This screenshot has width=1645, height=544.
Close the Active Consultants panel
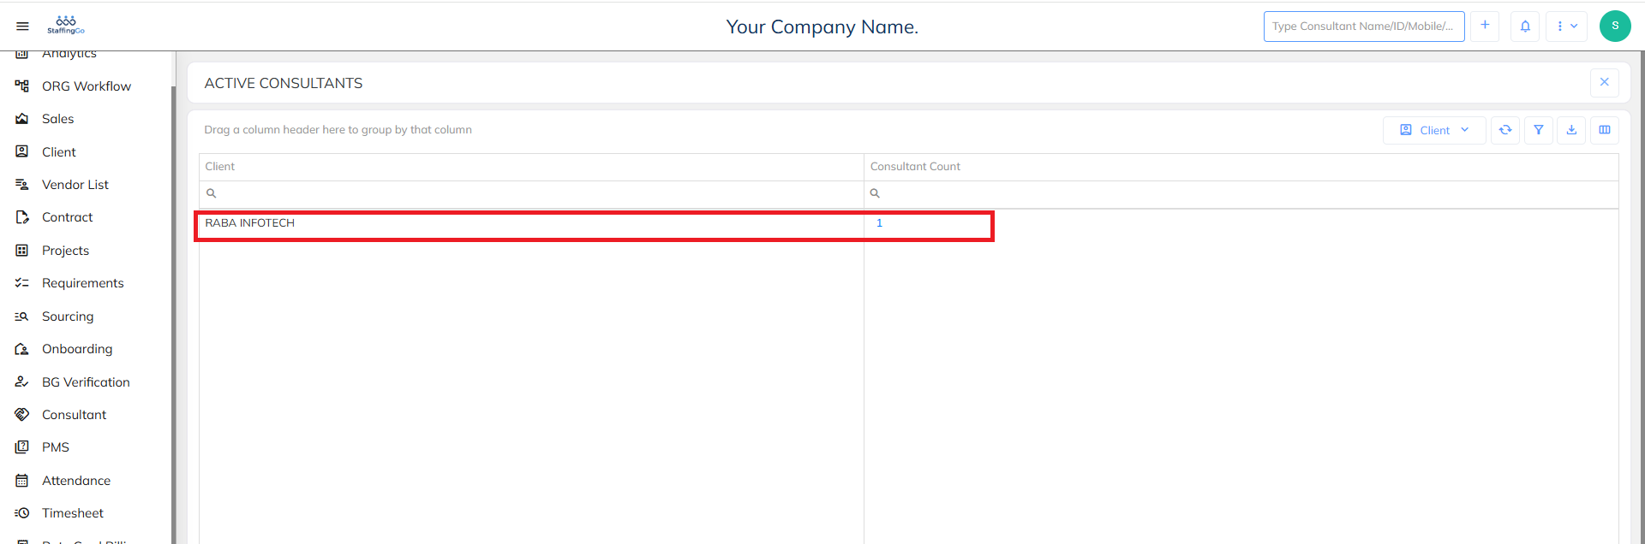1604,82
